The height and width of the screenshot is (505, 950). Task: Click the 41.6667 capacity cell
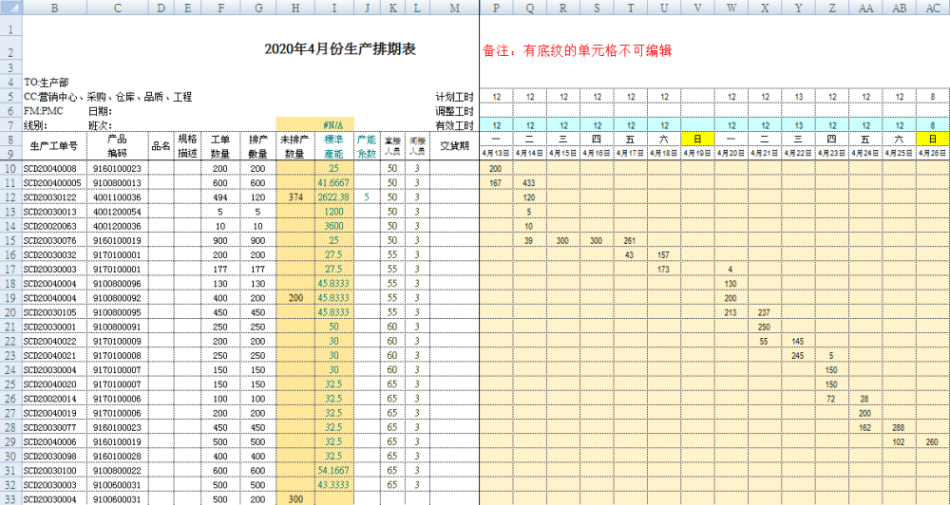(x=333, y=183)
